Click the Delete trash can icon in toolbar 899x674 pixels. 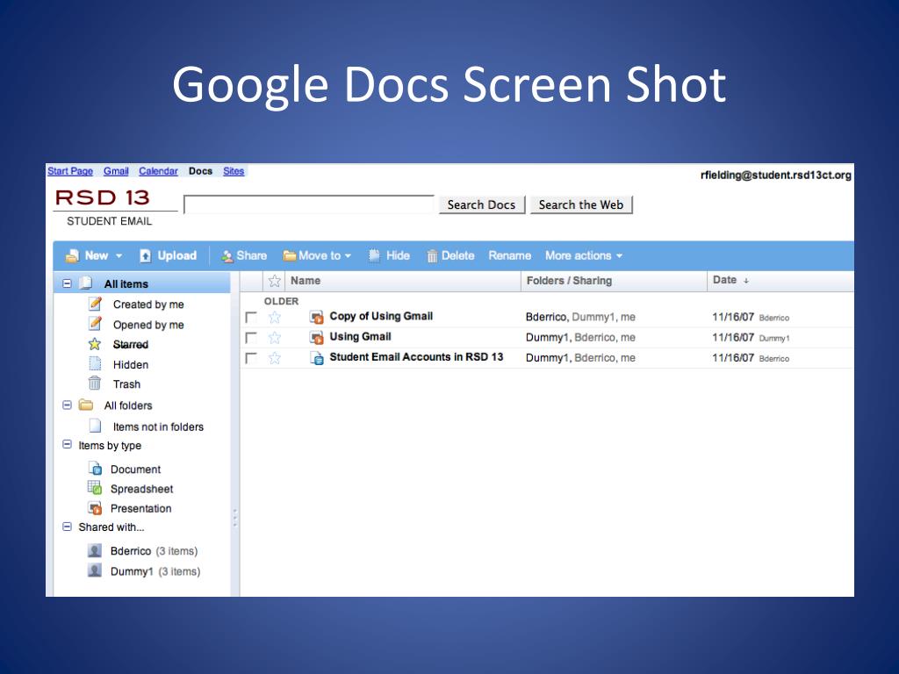[432, 256]
